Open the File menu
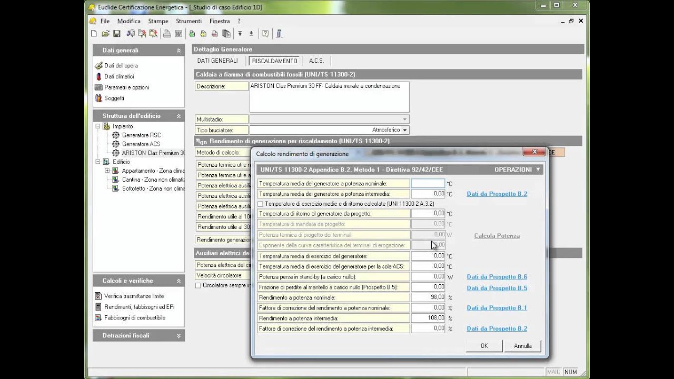674x379 pixels. coord(105,21)
